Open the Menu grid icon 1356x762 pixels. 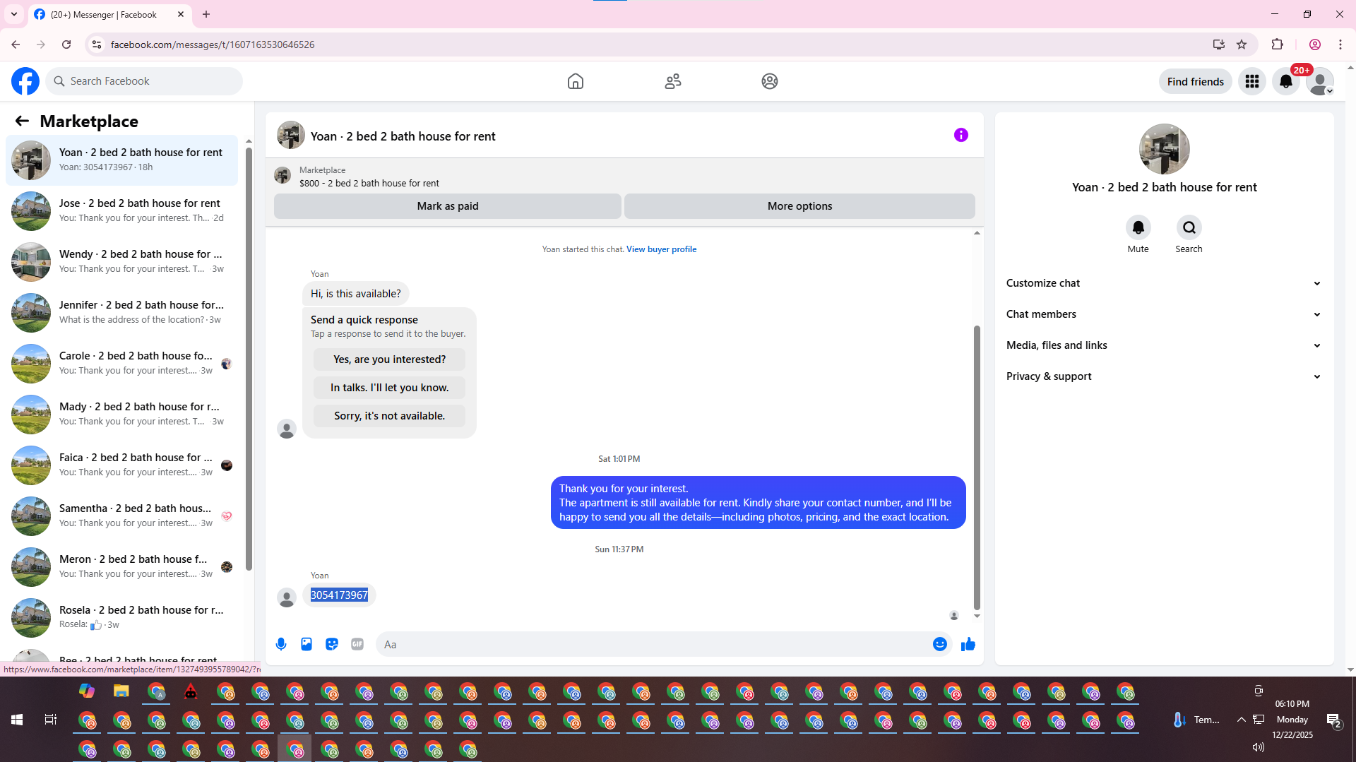(1252, 81)
